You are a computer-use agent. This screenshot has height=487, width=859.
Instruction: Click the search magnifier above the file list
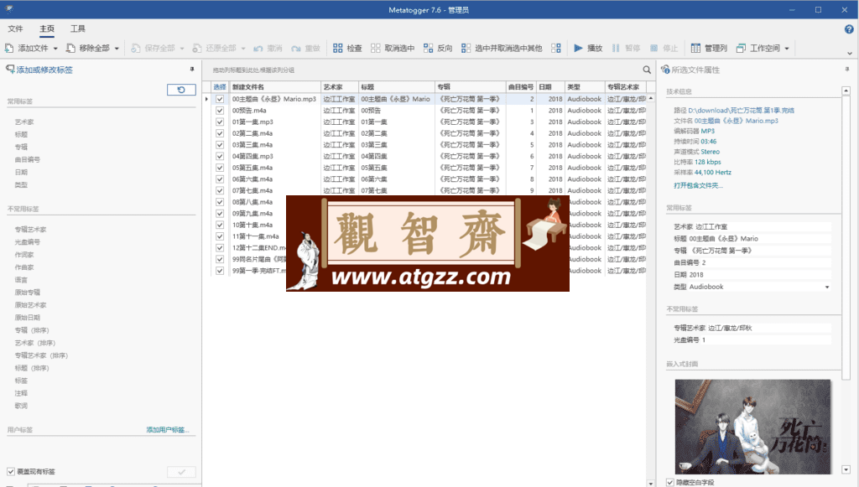click(x=647, y=70)
